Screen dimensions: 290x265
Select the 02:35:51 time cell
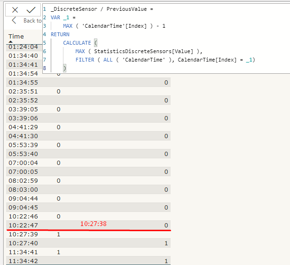pos(23,91)
